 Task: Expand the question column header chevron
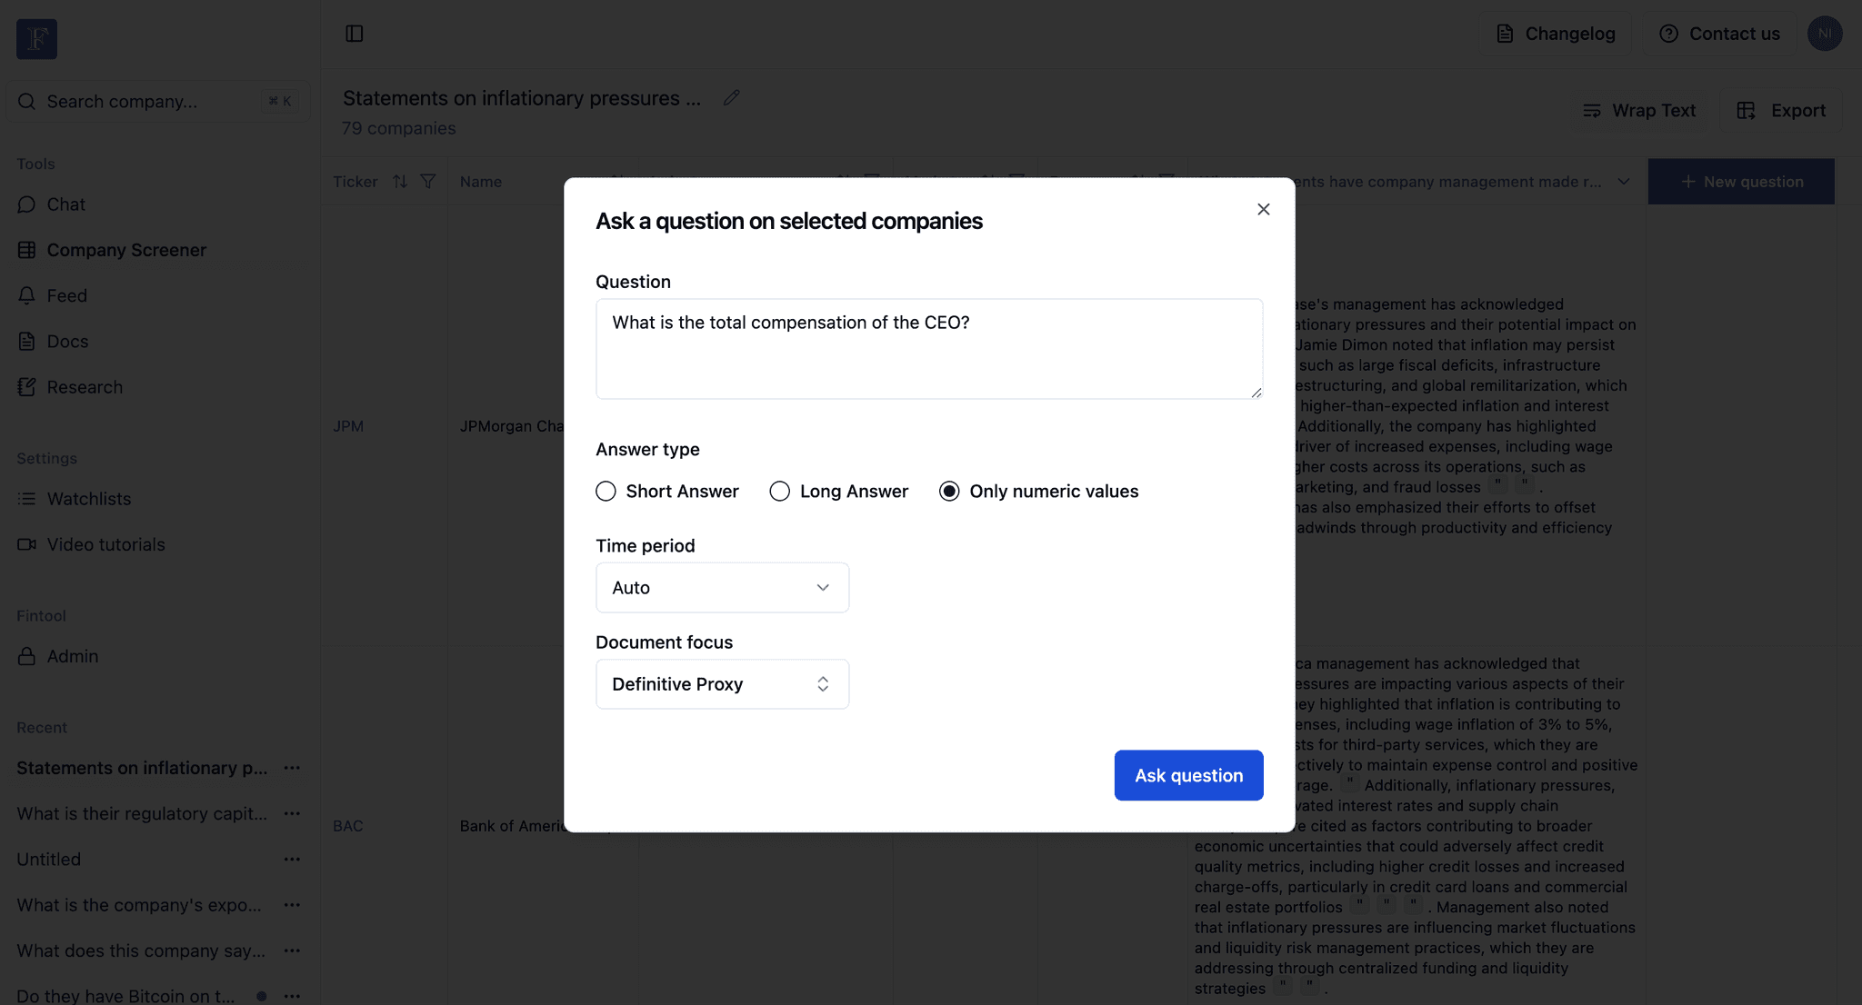(x=1623, y=182)
